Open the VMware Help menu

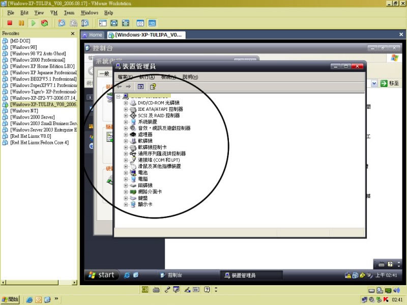108,13
